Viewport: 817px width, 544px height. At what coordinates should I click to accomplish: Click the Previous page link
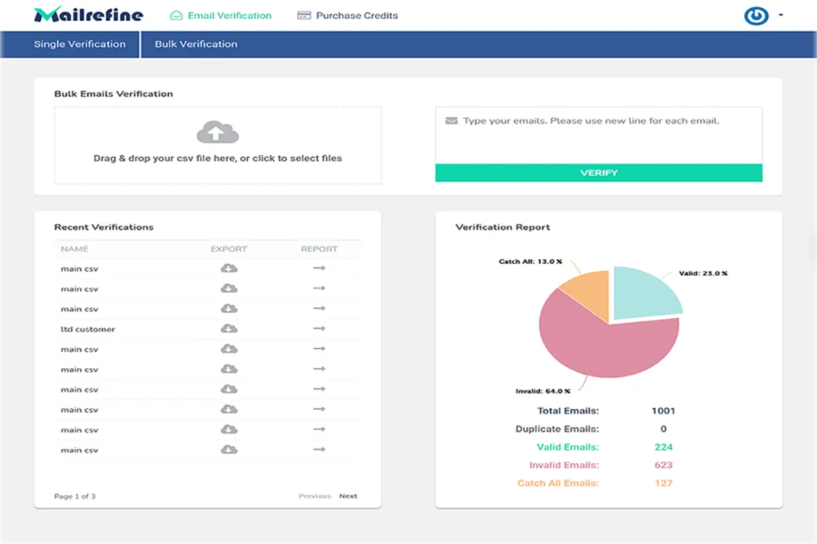(315, 496)
